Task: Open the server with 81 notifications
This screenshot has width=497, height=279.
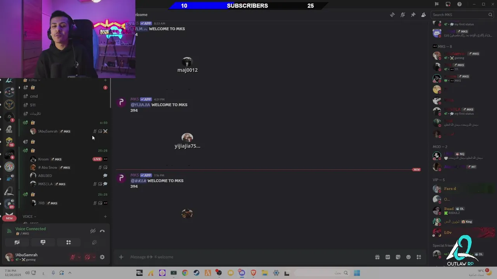Action: pyautogui.click(x=9, y=204)
